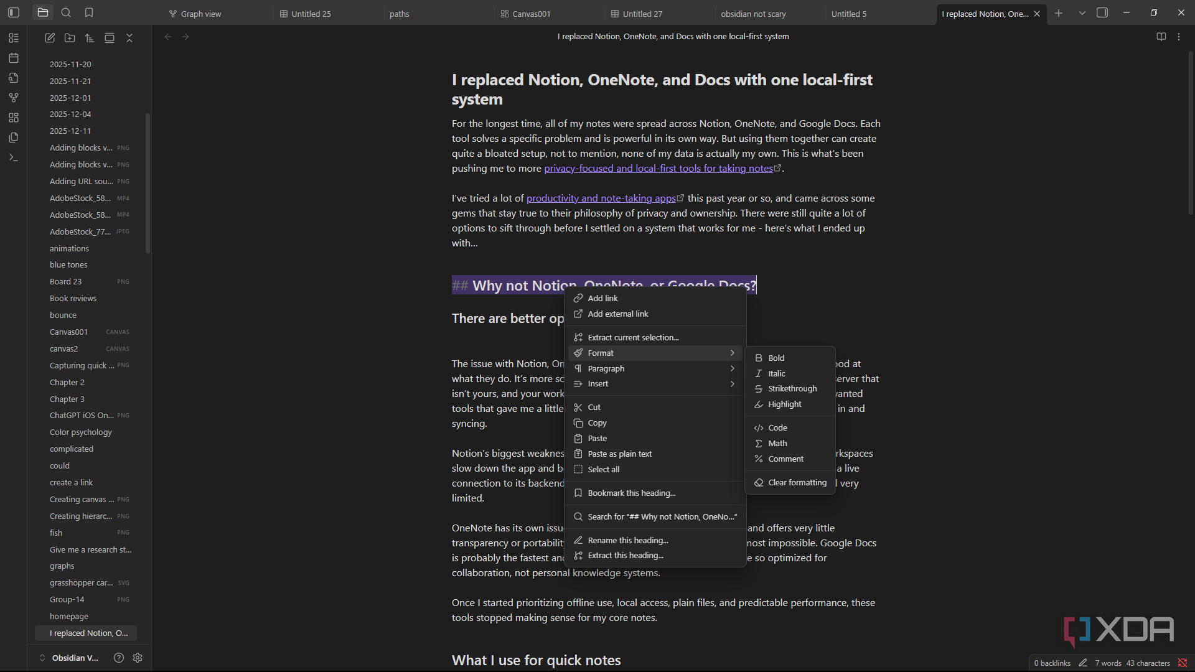Select Bookmark this heading option

[x=655, y=493]
